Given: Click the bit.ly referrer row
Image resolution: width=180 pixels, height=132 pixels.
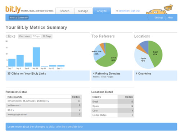Looking at the screenshot, I should point(44,110).
